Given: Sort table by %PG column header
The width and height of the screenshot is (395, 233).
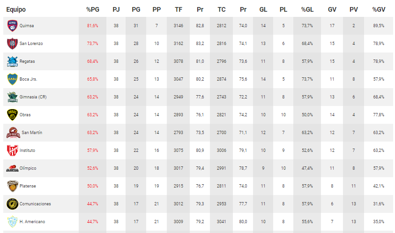Looking at the screenshot, I should pos(92,9).
